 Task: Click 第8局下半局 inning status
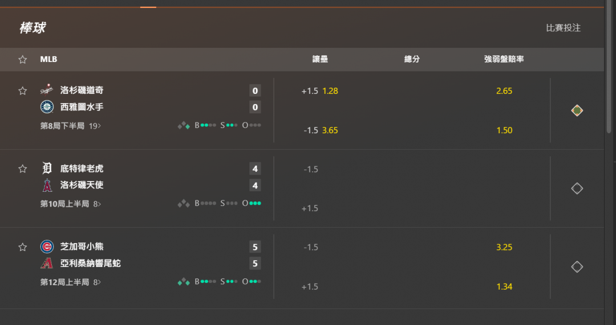click(62, 126)
